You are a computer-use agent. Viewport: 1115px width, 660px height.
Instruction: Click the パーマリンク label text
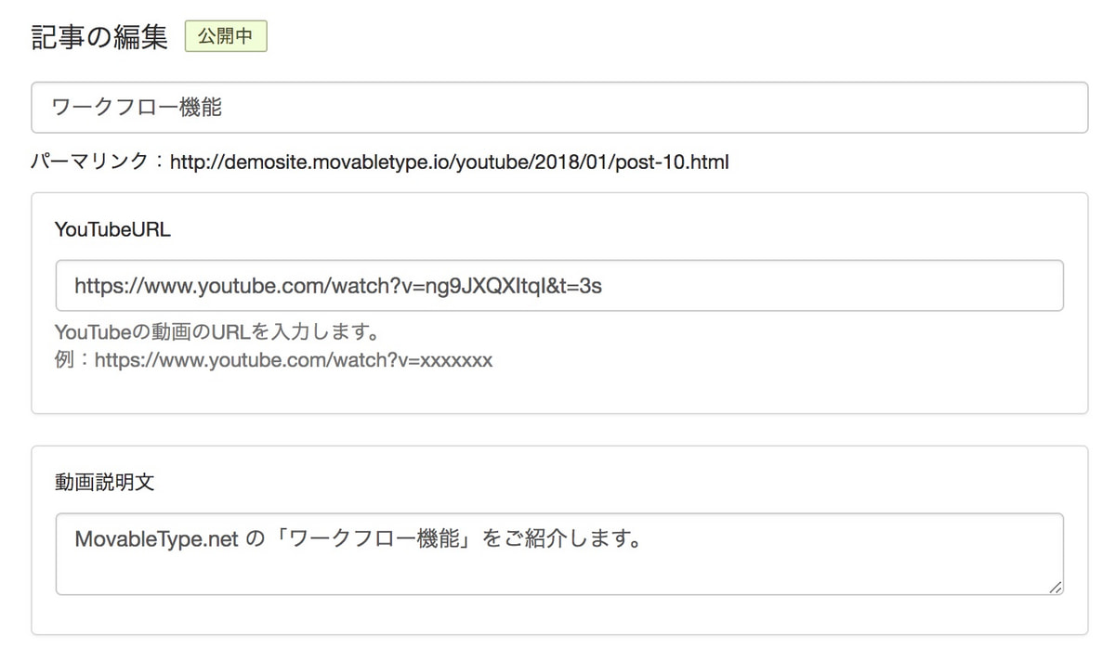(x=89, y=163)
